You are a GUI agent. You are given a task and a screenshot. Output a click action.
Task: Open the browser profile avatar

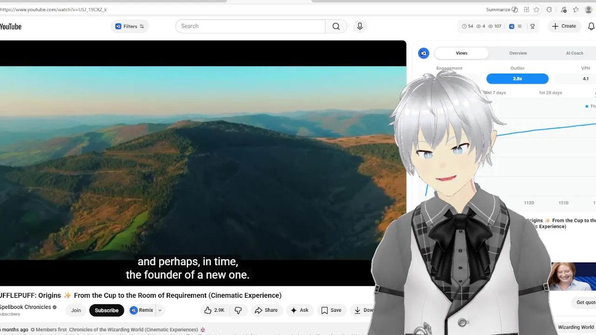[x=589, y=9]
